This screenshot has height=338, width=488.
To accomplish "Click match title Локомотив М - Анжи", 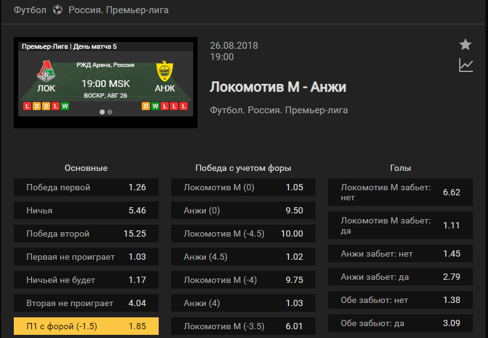I will click(x=278, y=86).
